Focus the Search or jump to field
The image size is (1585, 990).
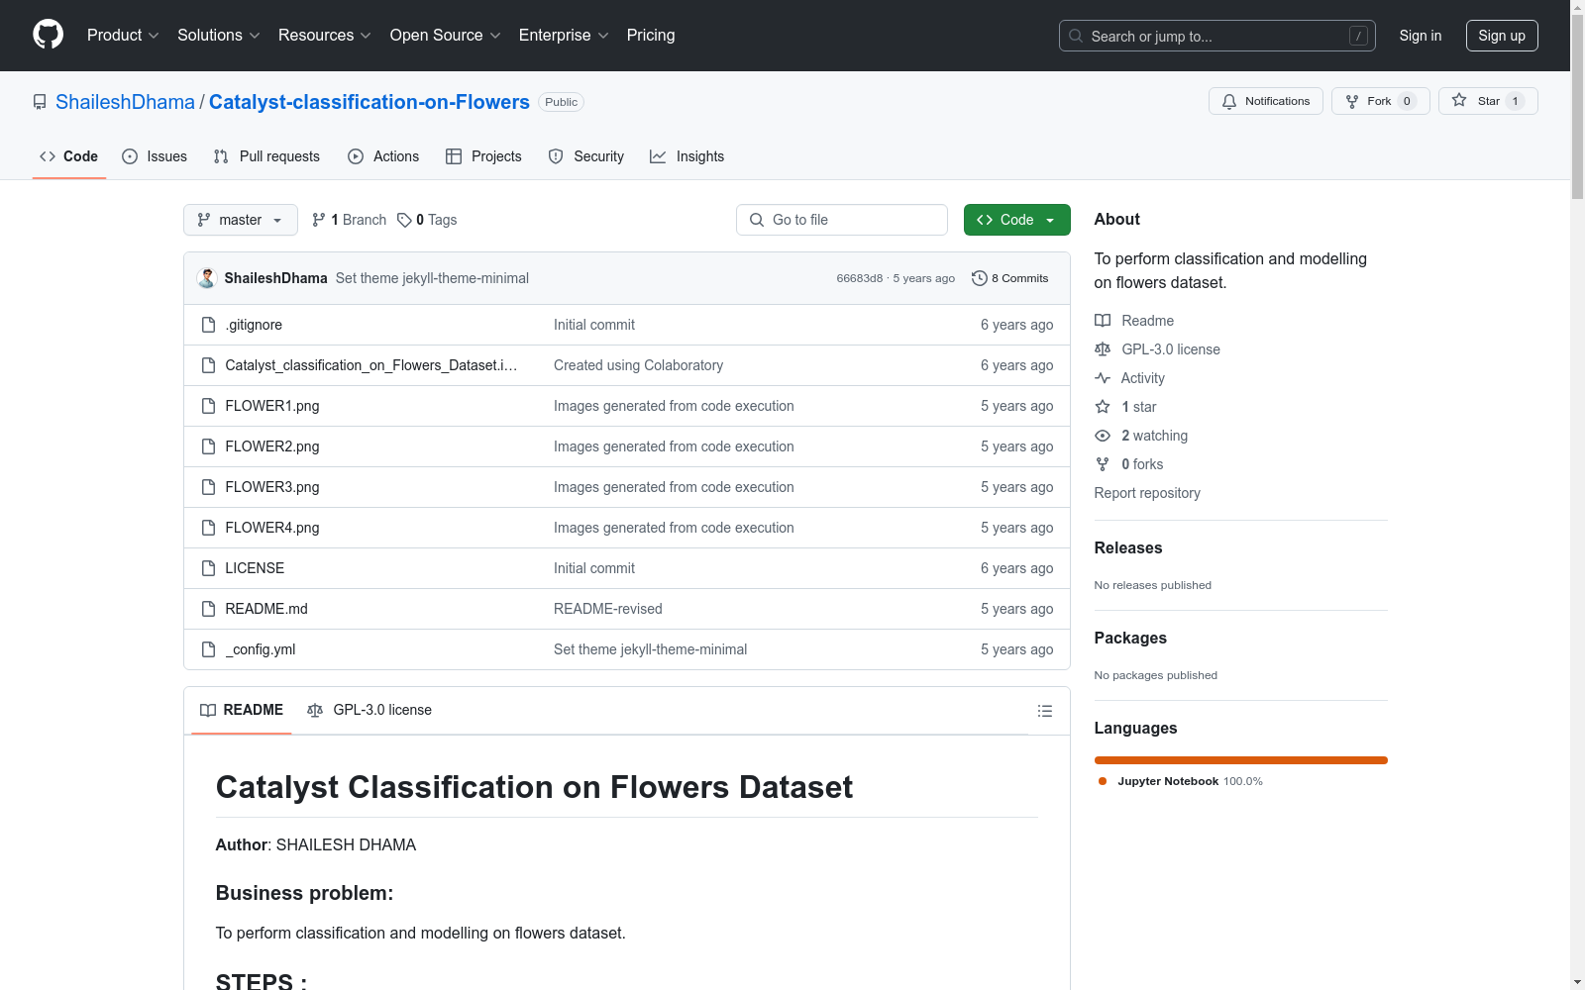1216,36
